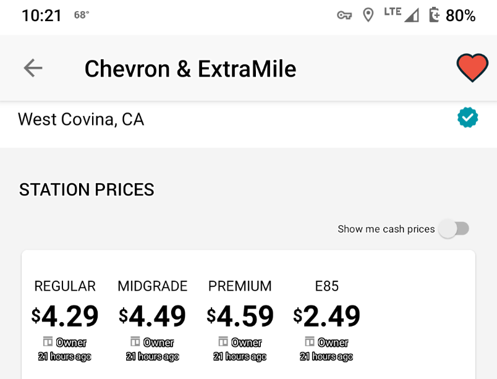
Task: Tap the Station Prices heading
Action: [87, 189]
